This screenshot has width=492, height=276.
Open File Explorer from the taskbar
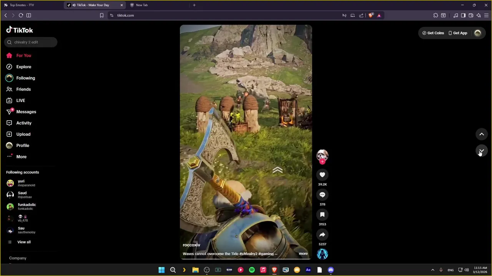tap(195, 270)
